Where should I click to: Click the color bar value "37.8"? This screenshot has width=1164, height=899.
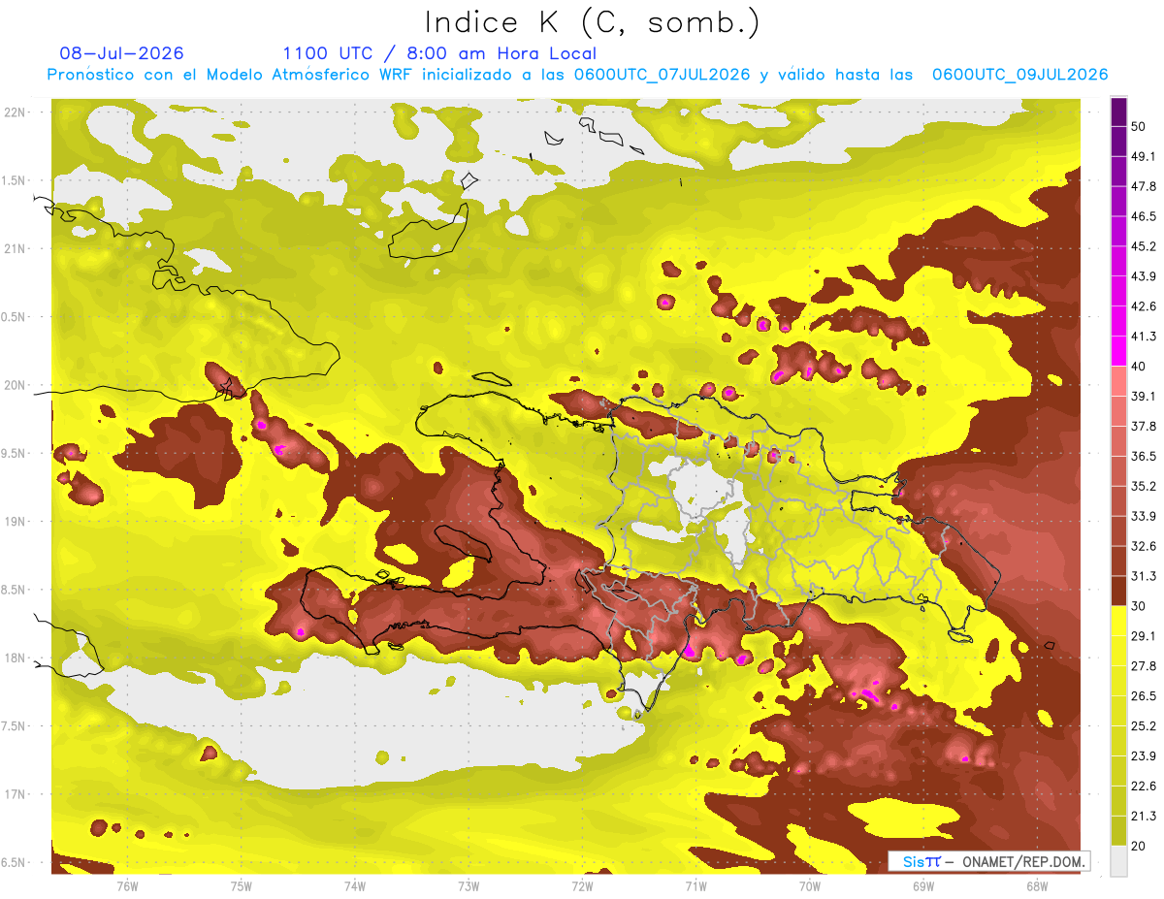pyautogui.click(x=1146, y=426)
